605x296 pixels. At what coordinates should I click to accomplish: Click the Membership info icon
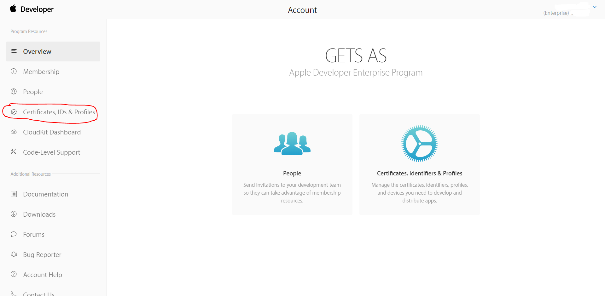pos(14,71)
